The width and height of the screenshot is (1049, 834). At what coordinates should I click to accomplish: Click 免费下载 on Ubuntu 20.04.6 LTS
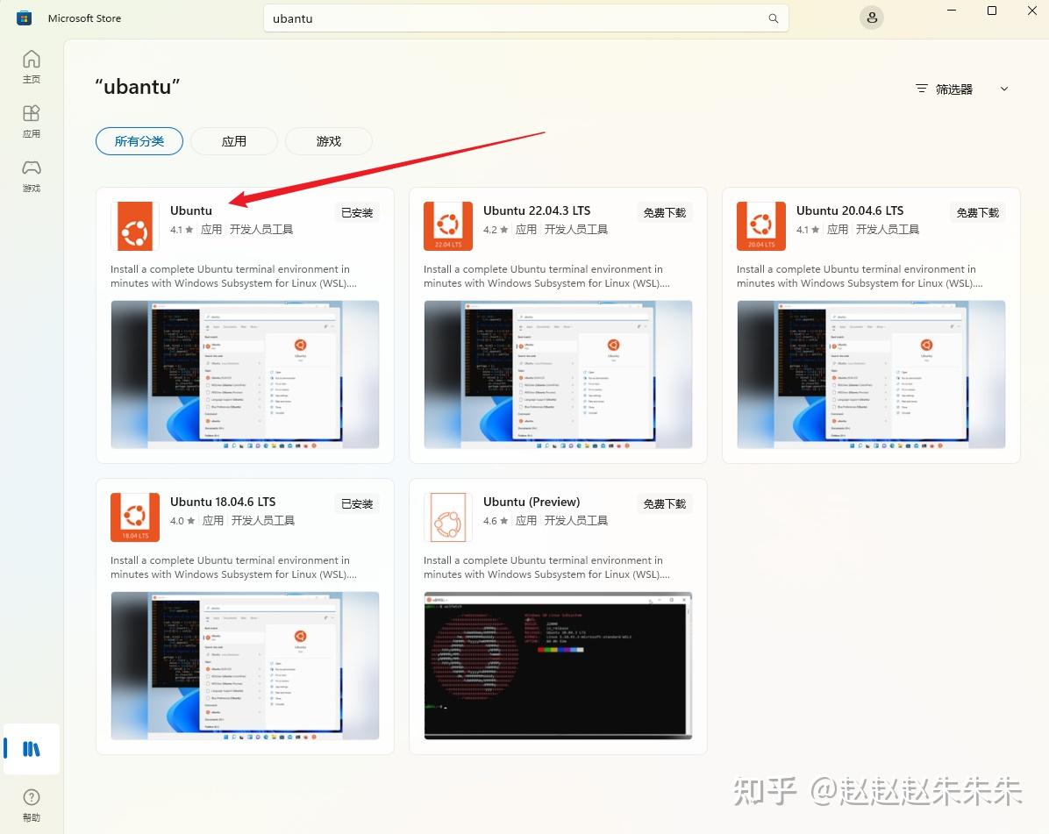click(x=977, y=213)
